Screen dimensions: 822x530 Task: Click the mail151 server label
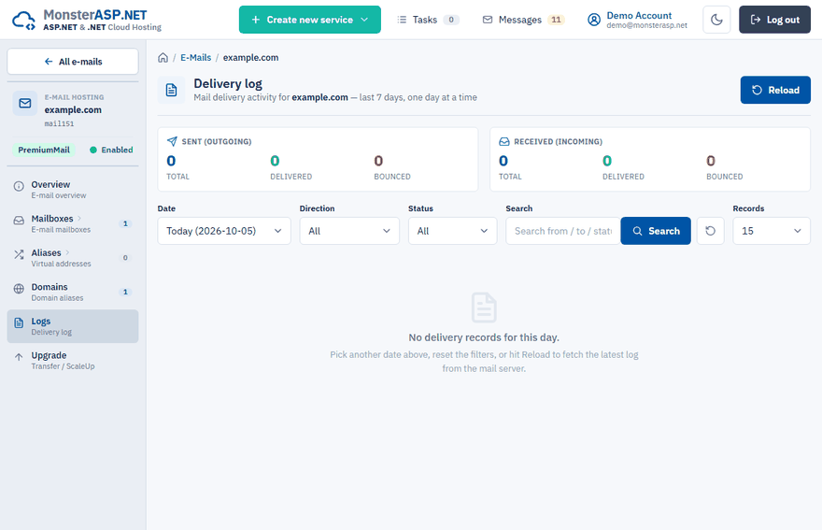pos(59,123)
